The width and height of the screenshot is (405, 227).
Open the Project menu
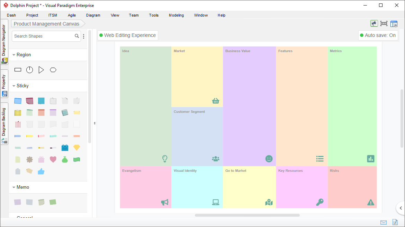tap(32, 15)
